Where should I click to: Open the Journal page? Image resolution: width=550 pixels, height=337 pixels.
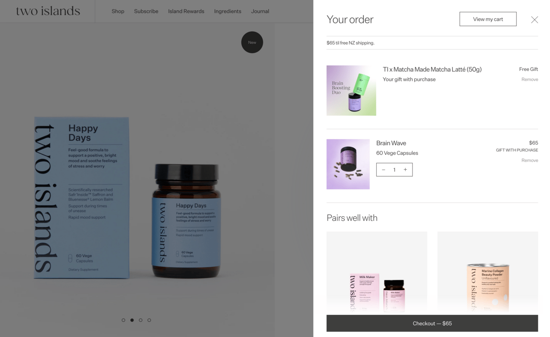[x=260, y=11]
